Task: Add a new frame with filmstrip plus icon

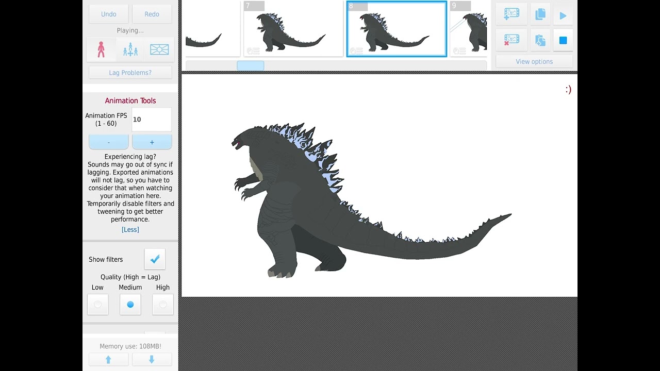Action: point(511,14)
